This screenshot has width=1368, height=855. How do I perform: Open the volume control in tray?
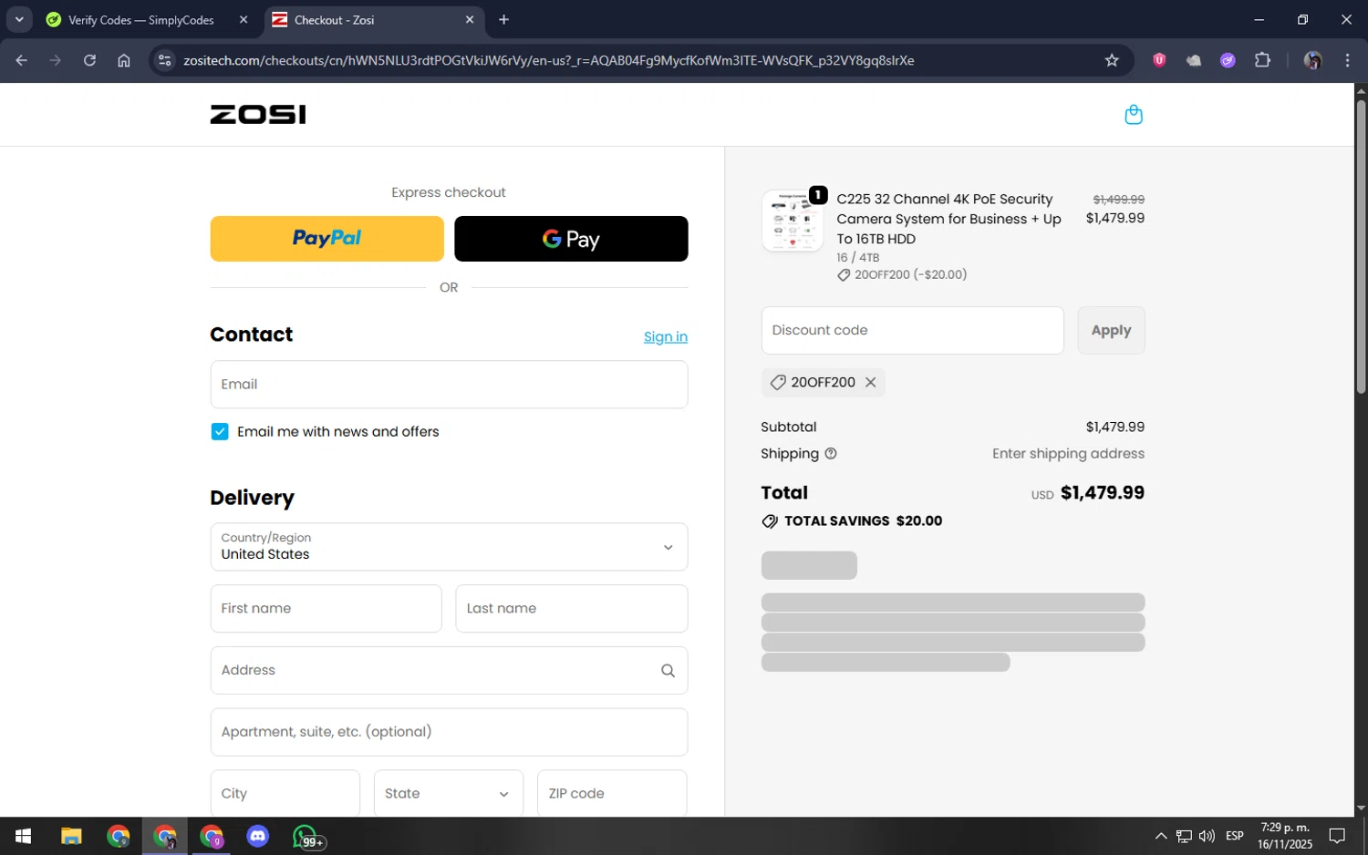[x=1207, y=836]
